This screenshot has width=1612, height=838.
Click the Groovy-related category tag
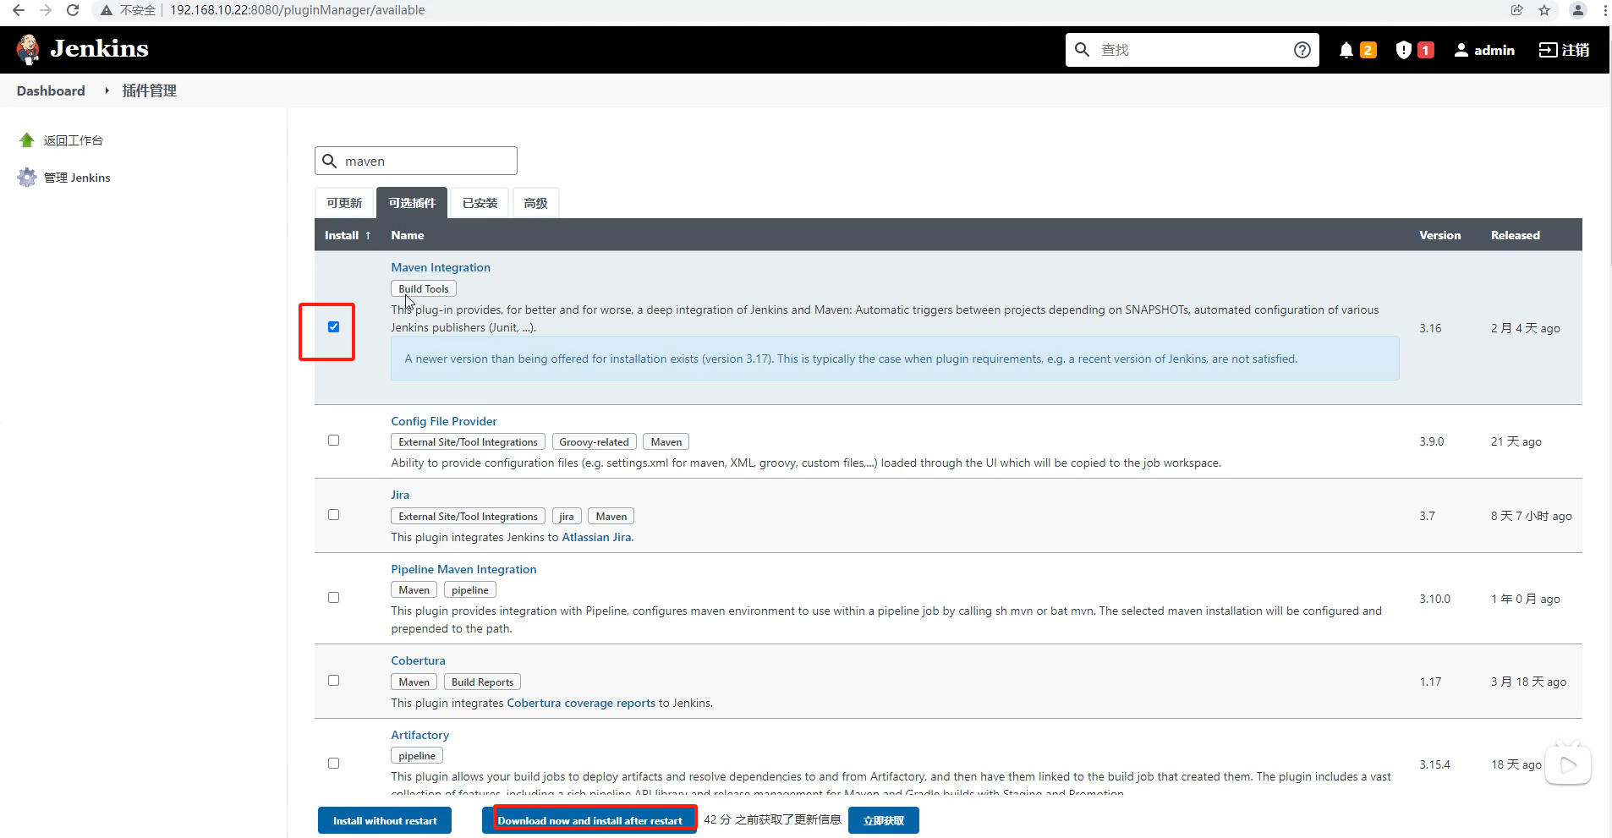594,441
